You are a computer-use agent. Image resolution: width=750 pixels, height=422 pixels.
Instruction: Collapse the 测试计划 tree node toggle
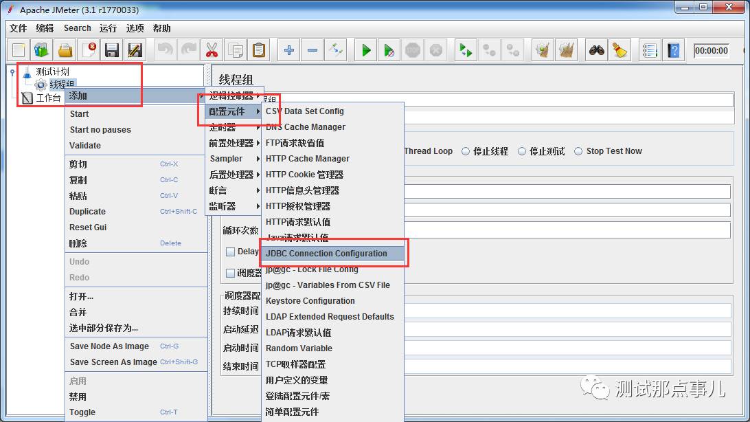[x=12, y=72]
